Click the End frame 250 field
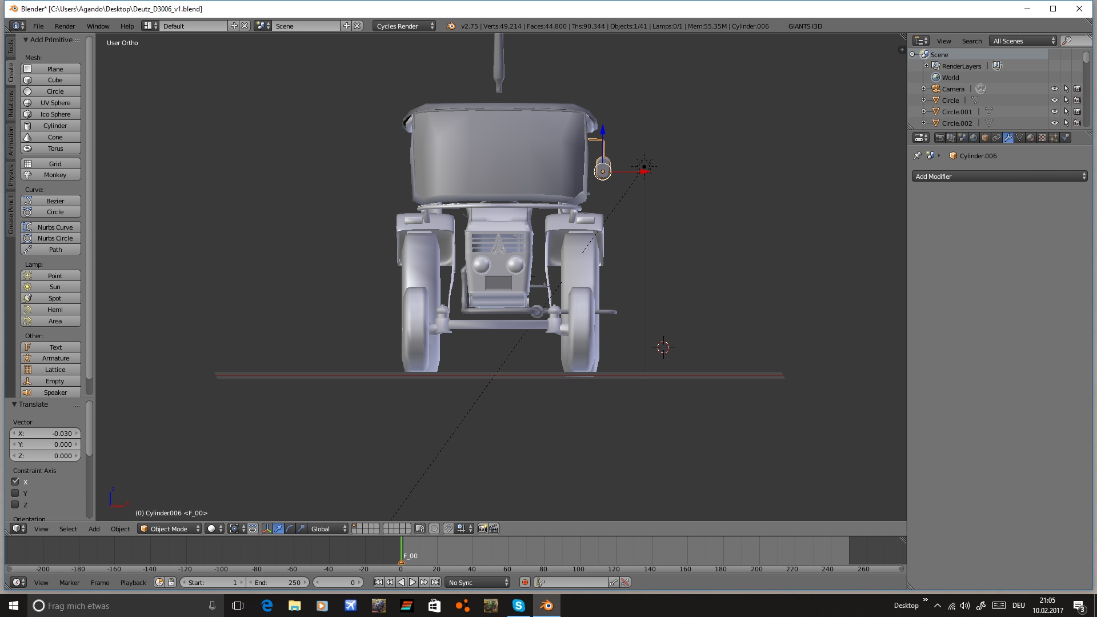Image resolution: width=1097 pixels, height=617 pixels. pyautogui.click(x=278, y=582)
